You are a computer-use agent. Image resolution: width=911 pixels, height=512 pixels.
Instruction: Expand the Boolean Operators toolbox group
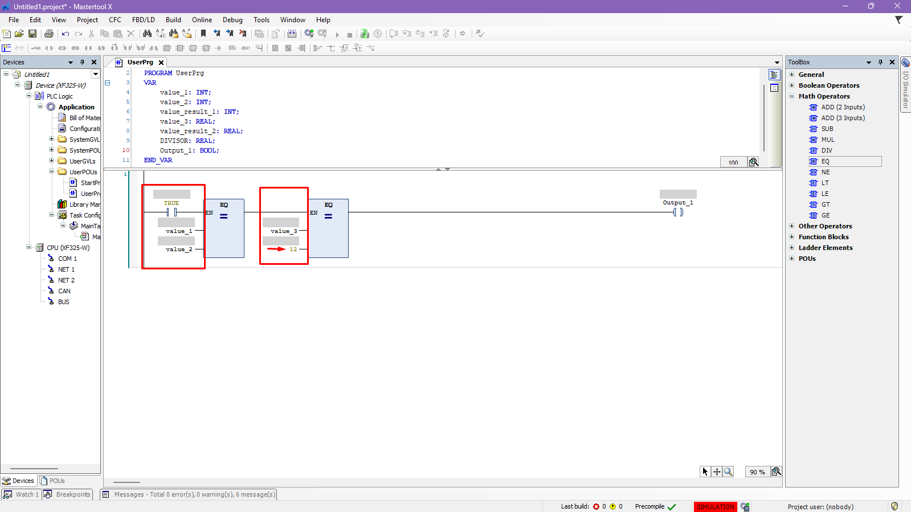tap(791, 85)
